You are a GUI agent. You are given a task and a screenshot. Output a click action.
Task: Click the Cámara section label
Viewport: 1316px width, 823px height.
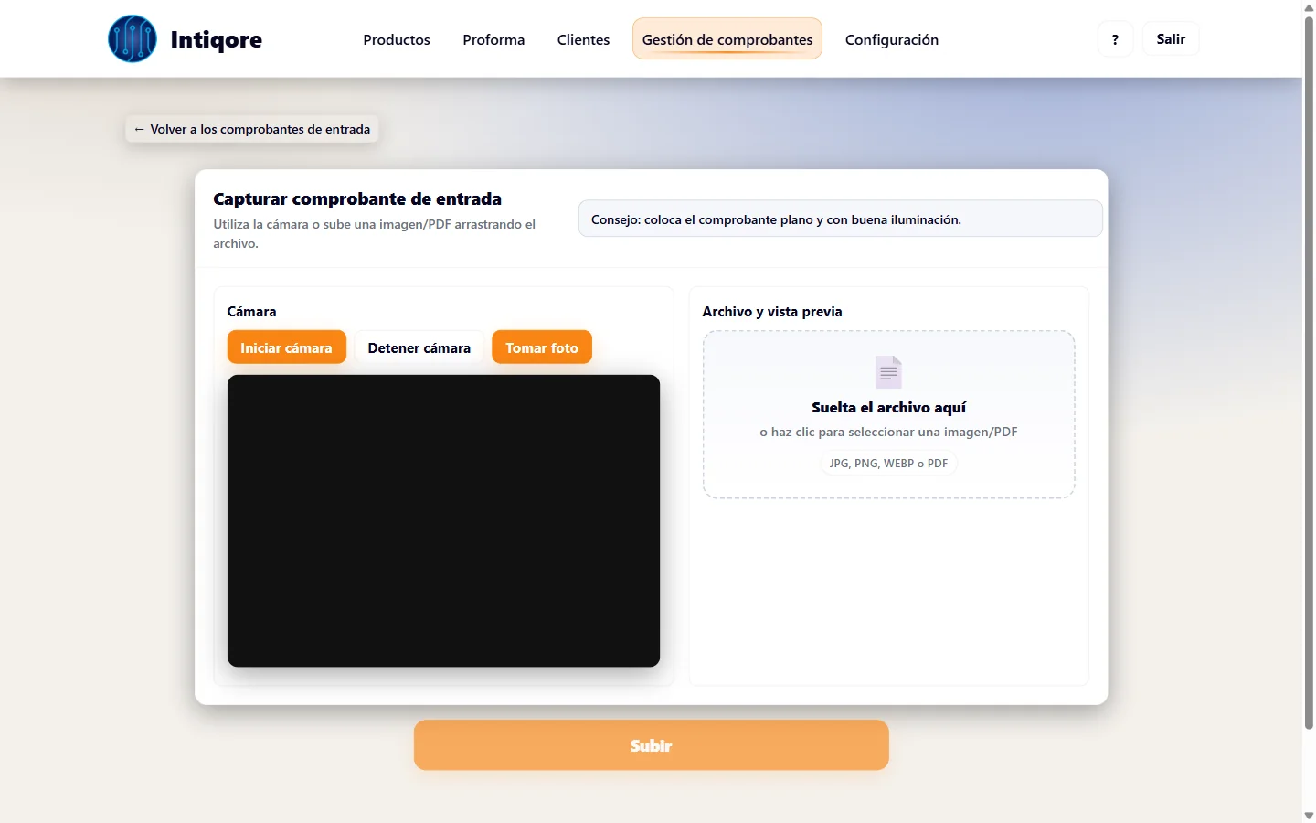tap(251, 312)
